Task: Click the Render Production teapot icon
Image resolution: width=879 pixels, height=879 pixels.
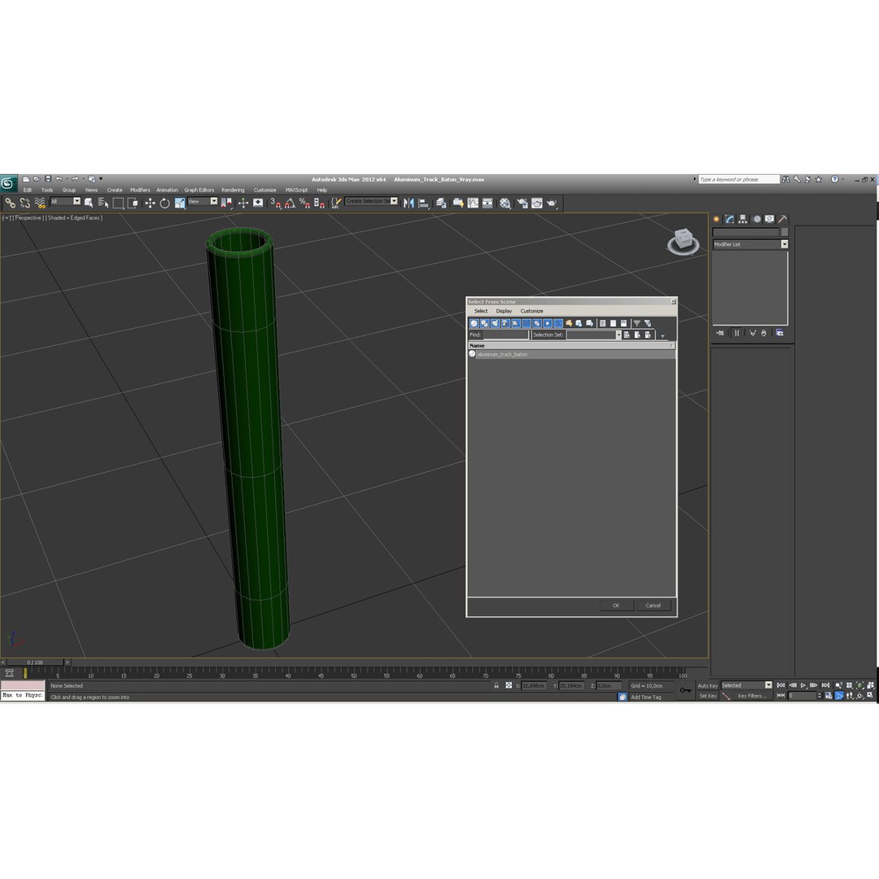Action: pos(552,203)
